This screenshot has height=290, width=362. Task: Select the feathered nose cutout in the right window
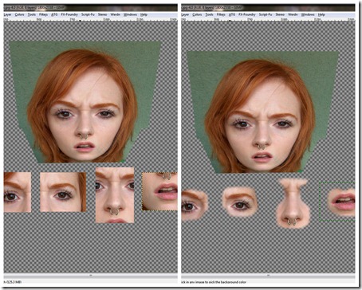point(293,203)
